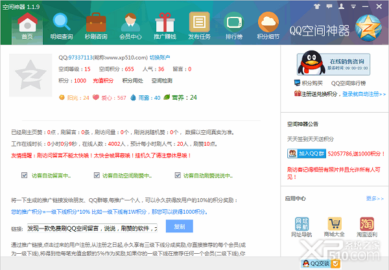Switch account via 切换账户
The image size is (389, 270).
click(159, 58)
